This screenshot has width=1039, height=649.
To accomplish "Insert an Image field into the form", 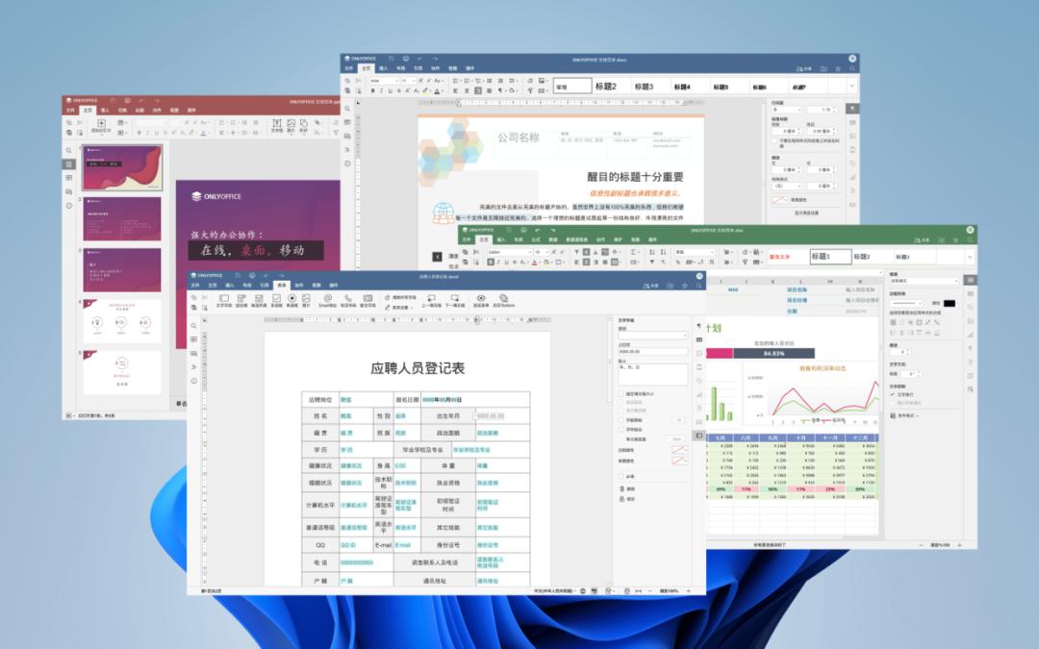I will point(307,298).
